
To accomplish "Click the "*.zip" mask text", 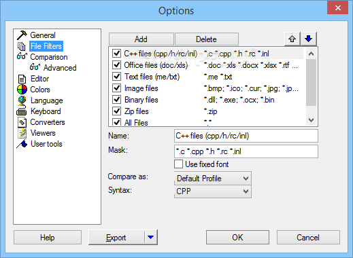I will pos(210,111).
